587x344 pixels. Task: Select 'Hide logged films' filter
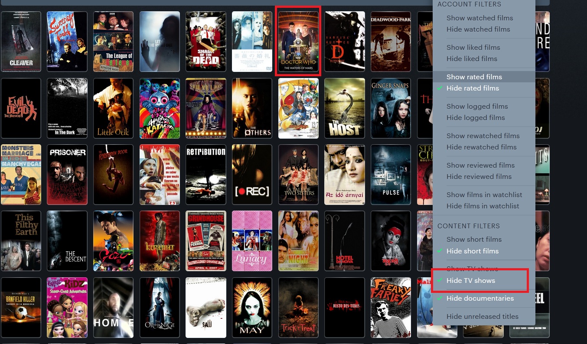(476, 117)
